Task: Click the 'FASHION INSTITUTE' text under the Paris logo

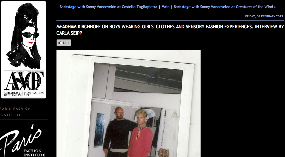Action: coord(34,153)
